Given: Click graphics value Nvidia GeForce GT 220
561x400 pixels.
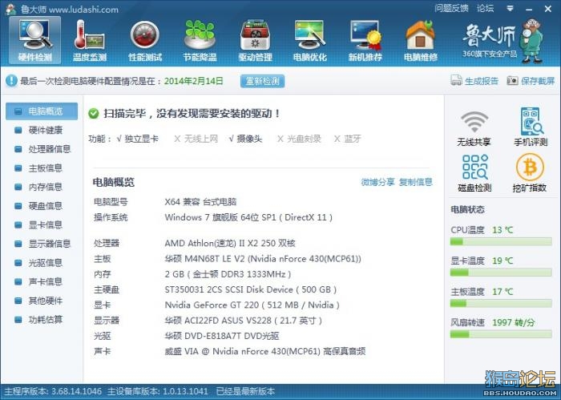Looking at the screenshot, I should click(252, 305).
